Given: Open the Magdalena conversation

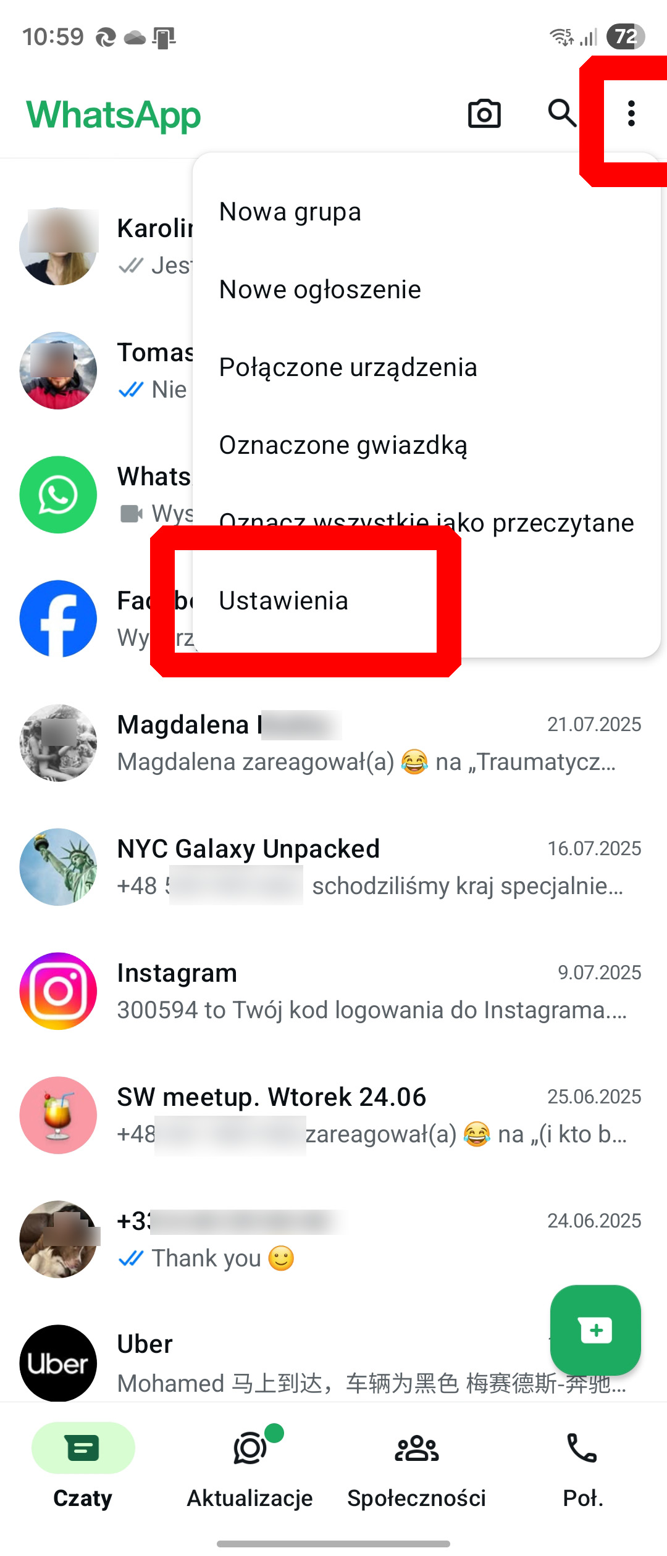Looking at the screenshot, I should pos(333,743).
